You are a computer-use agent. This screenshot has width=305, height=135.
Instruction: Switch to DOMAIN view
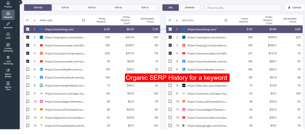click(190, 8)
